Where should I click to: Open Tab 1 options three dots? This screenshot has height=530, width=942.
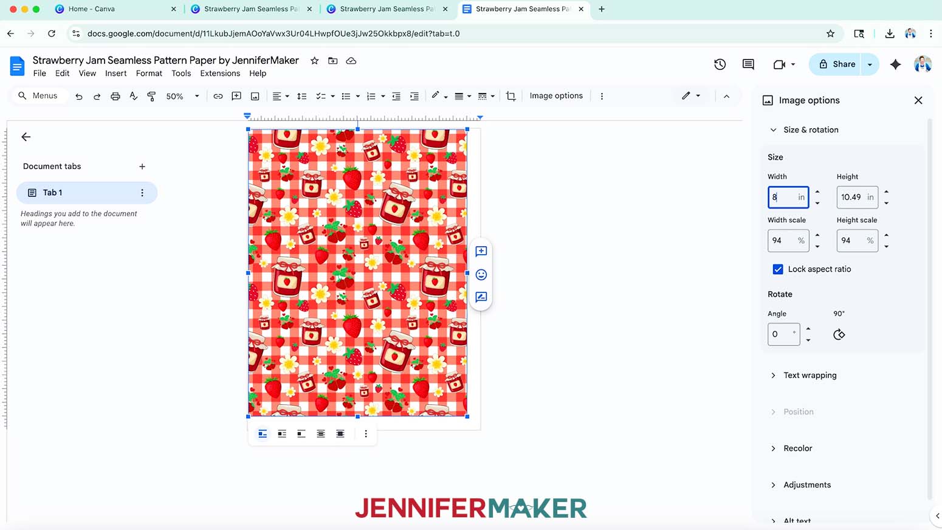[142, 193]
